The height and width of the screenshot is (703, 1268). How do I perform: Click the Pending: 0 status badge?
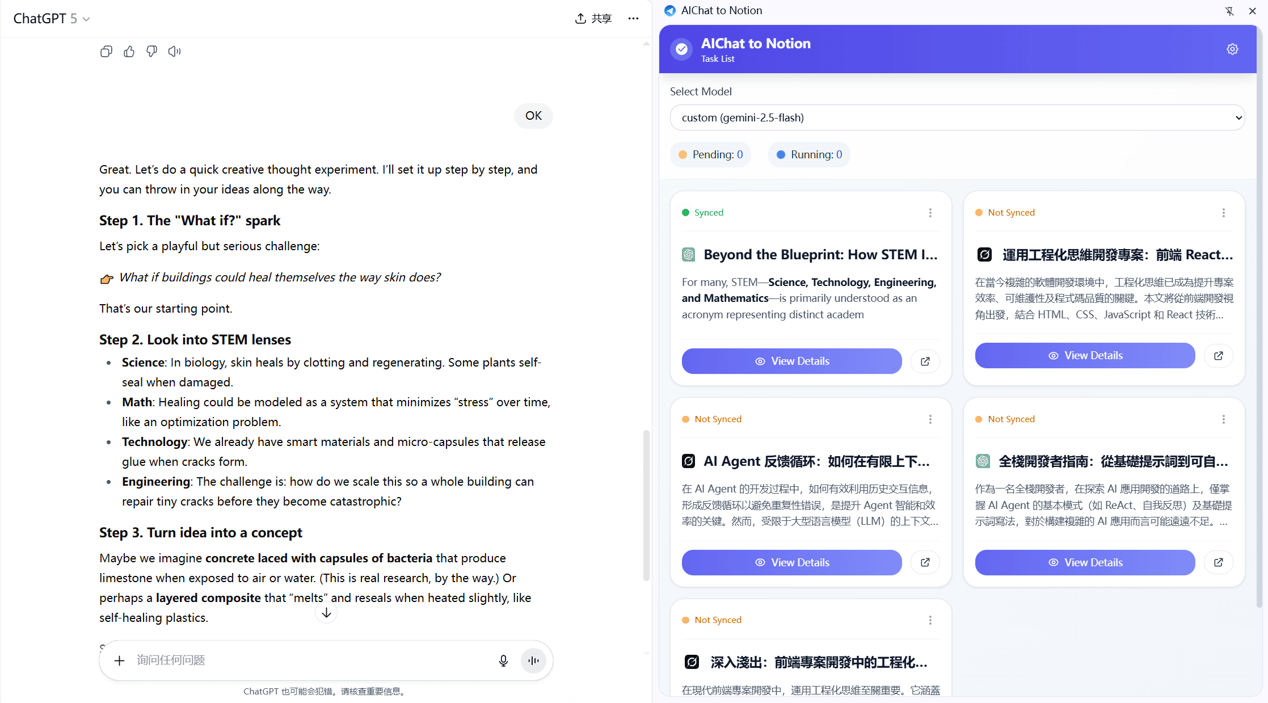pyautogui.click(x=710, y=155)
